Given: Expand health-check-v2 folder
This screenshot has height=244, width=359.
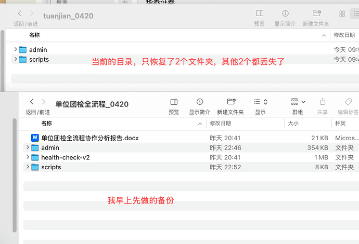Looking at the screenshot, I should [28, 157].
